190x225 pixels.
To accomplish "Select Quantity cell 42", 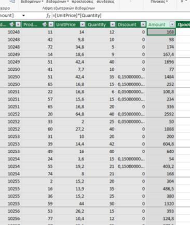I will (x=101, y=144).
